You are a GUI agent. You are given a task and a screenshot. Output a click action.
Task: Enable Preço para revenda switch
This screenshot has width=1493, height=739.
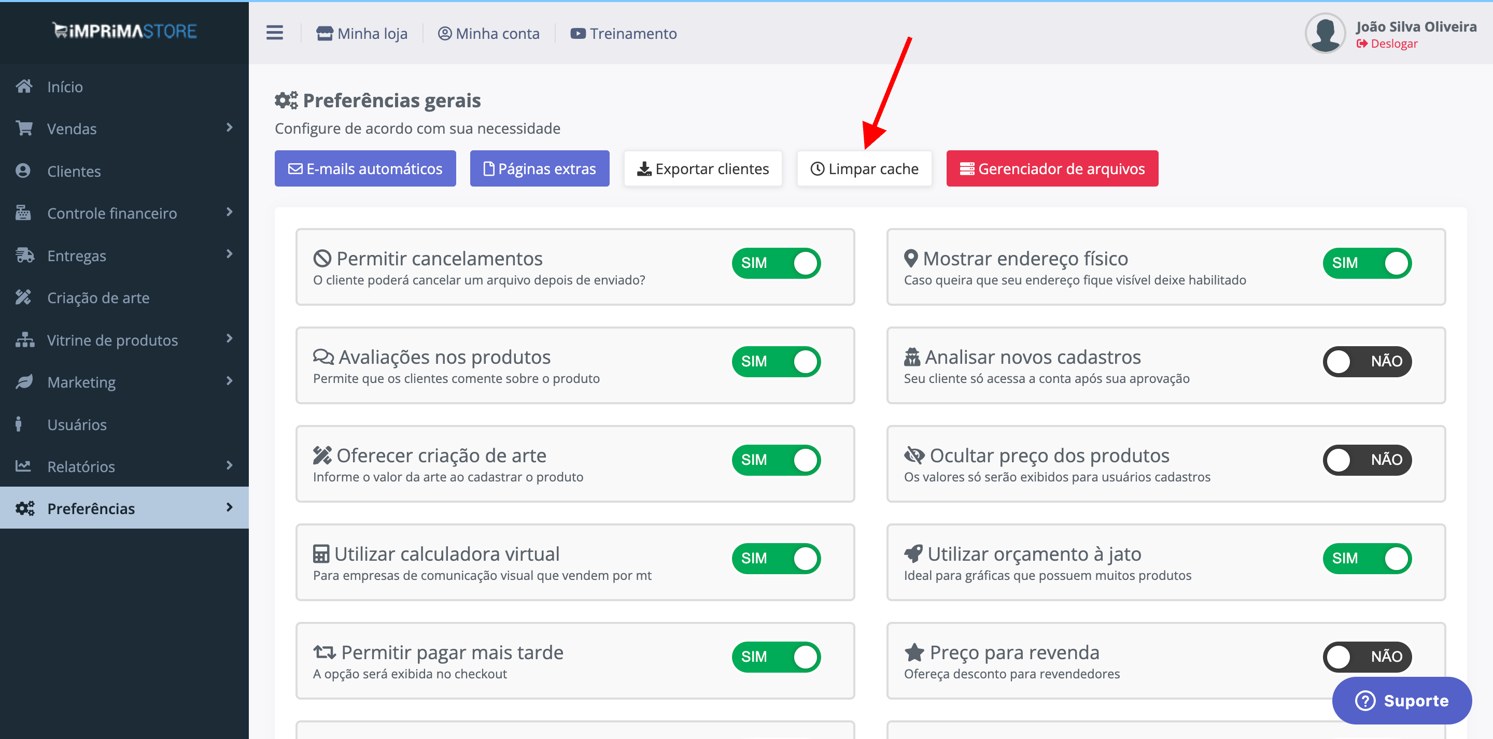pyautogui.click(x=1367, y=657)
